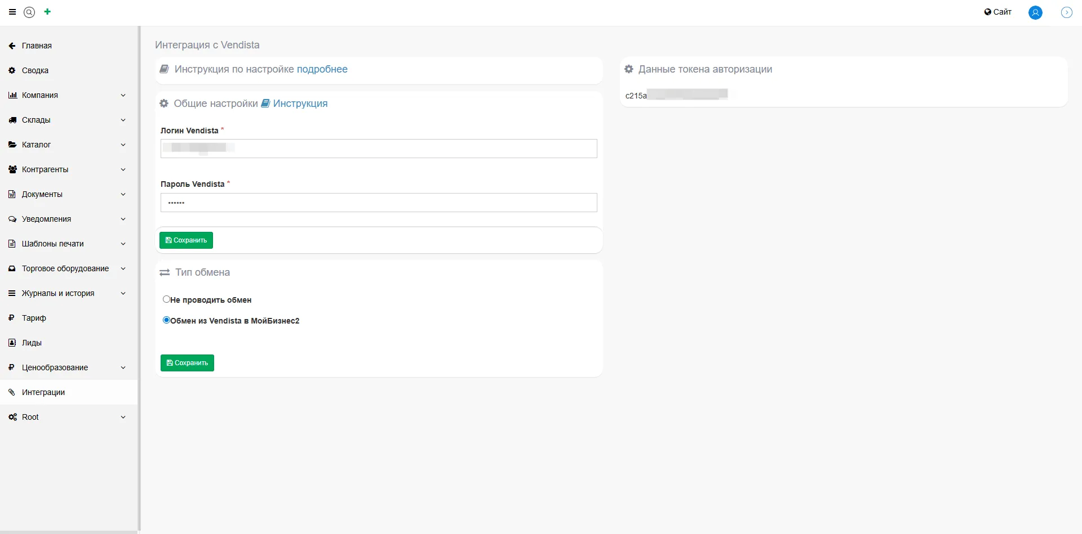Expand the Склады section chevron
Image resolution: width=1082 pixels, height=534 pixels.
coord(123,120)
